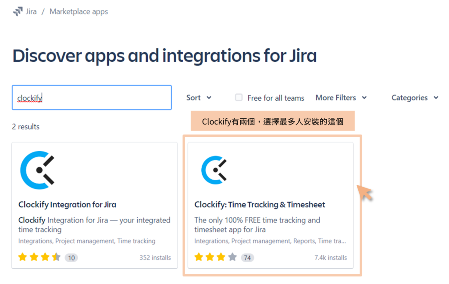Focus the clockify search input field

[92, 97]
